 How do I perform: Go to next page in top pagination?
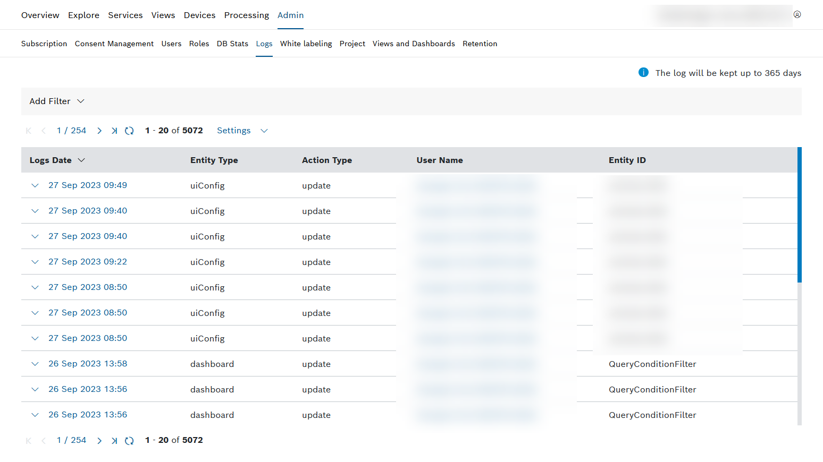click(x=99, y=131)
